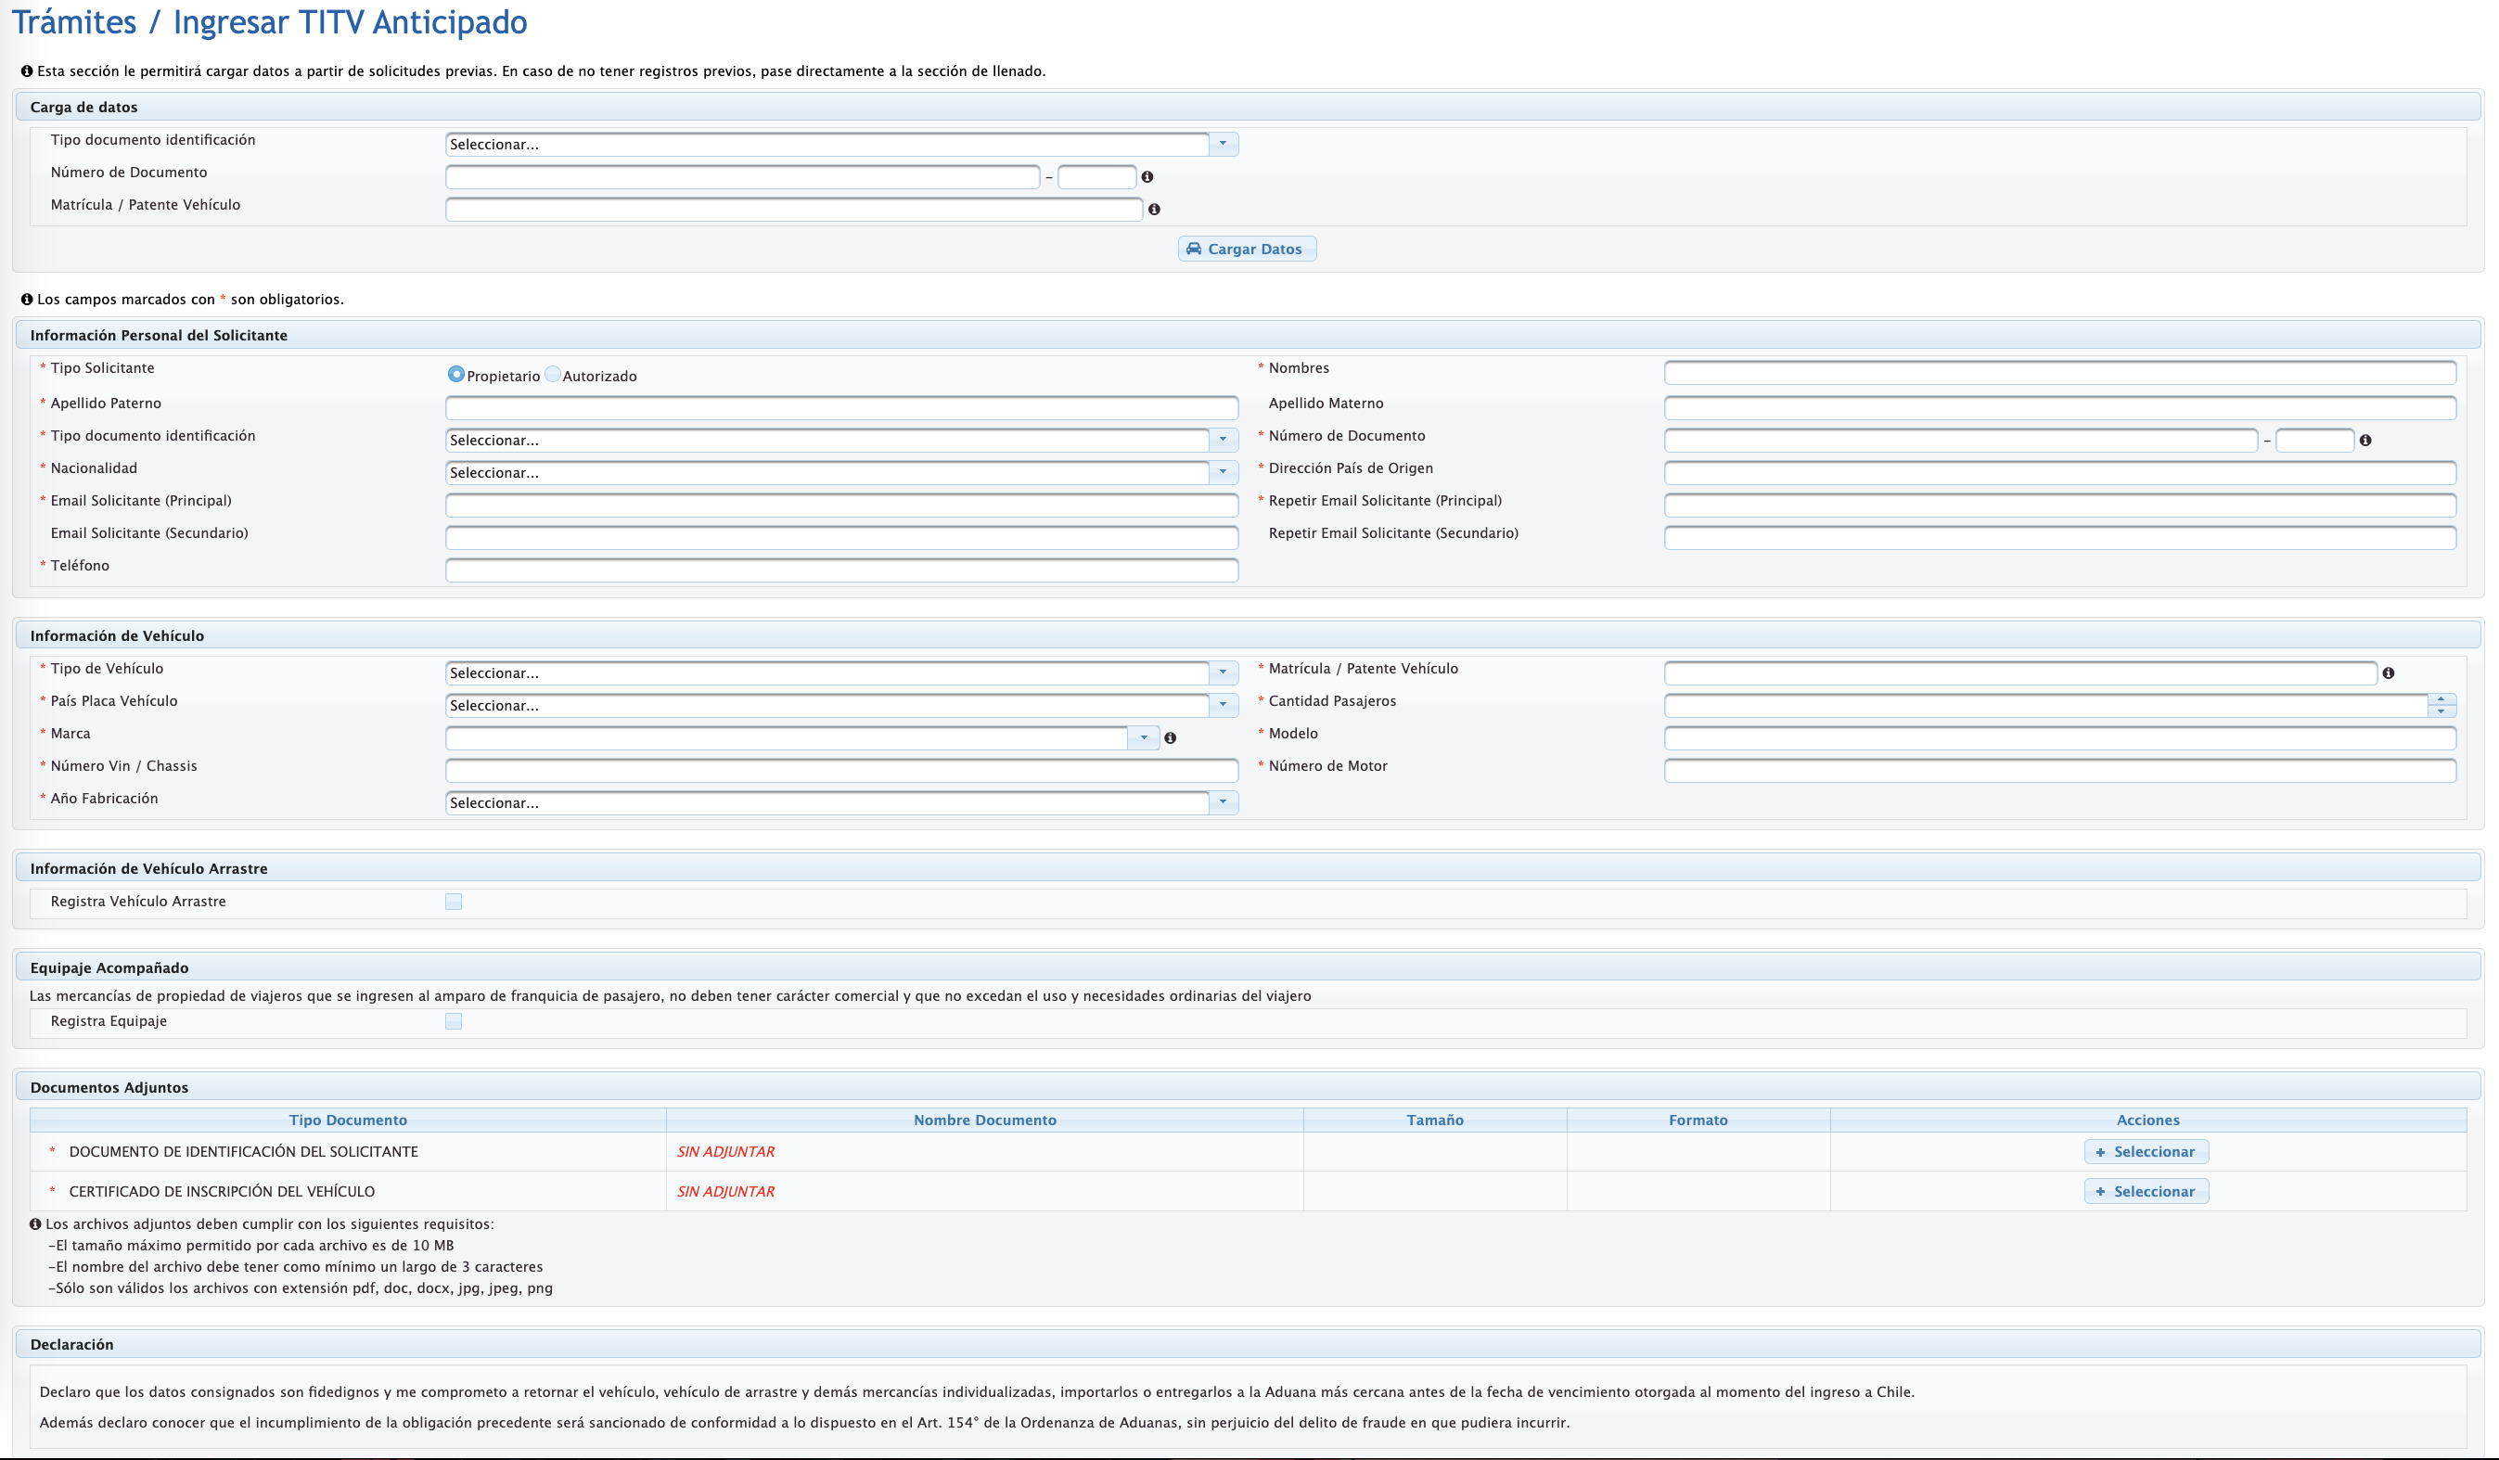The width and height of the screenshot is (2499, 1460).
Task: Click plus Seleccionar for Documento de Identificación
Action: click(2145, 1151)
